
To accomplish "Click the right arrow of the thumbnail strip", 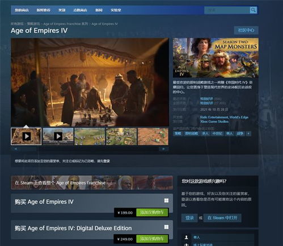I will click(x=163, y=149).
